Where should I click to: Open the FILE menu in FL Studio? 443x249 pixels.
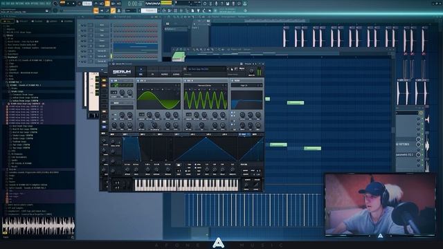pyautogui.click(x=3, y=3)
